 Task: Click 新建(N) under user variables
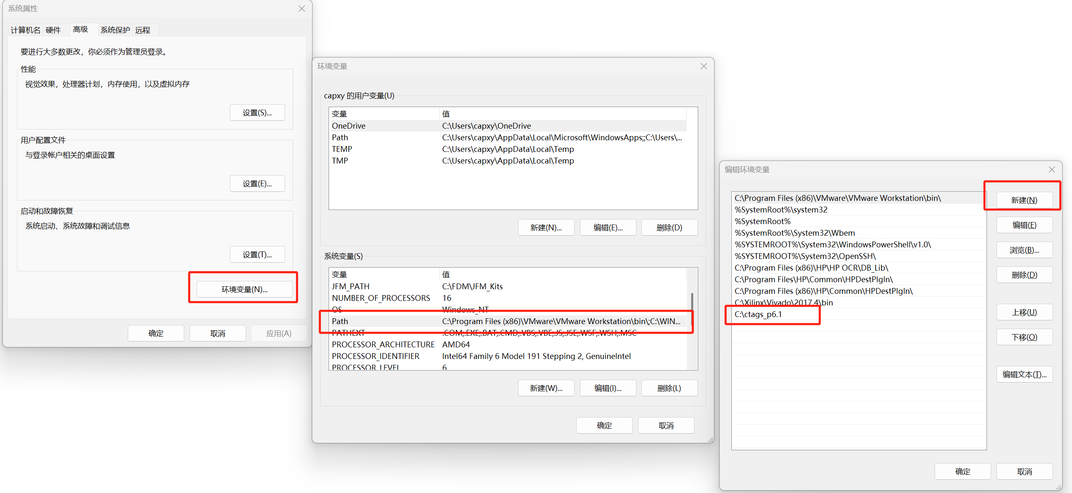(546, 227)
